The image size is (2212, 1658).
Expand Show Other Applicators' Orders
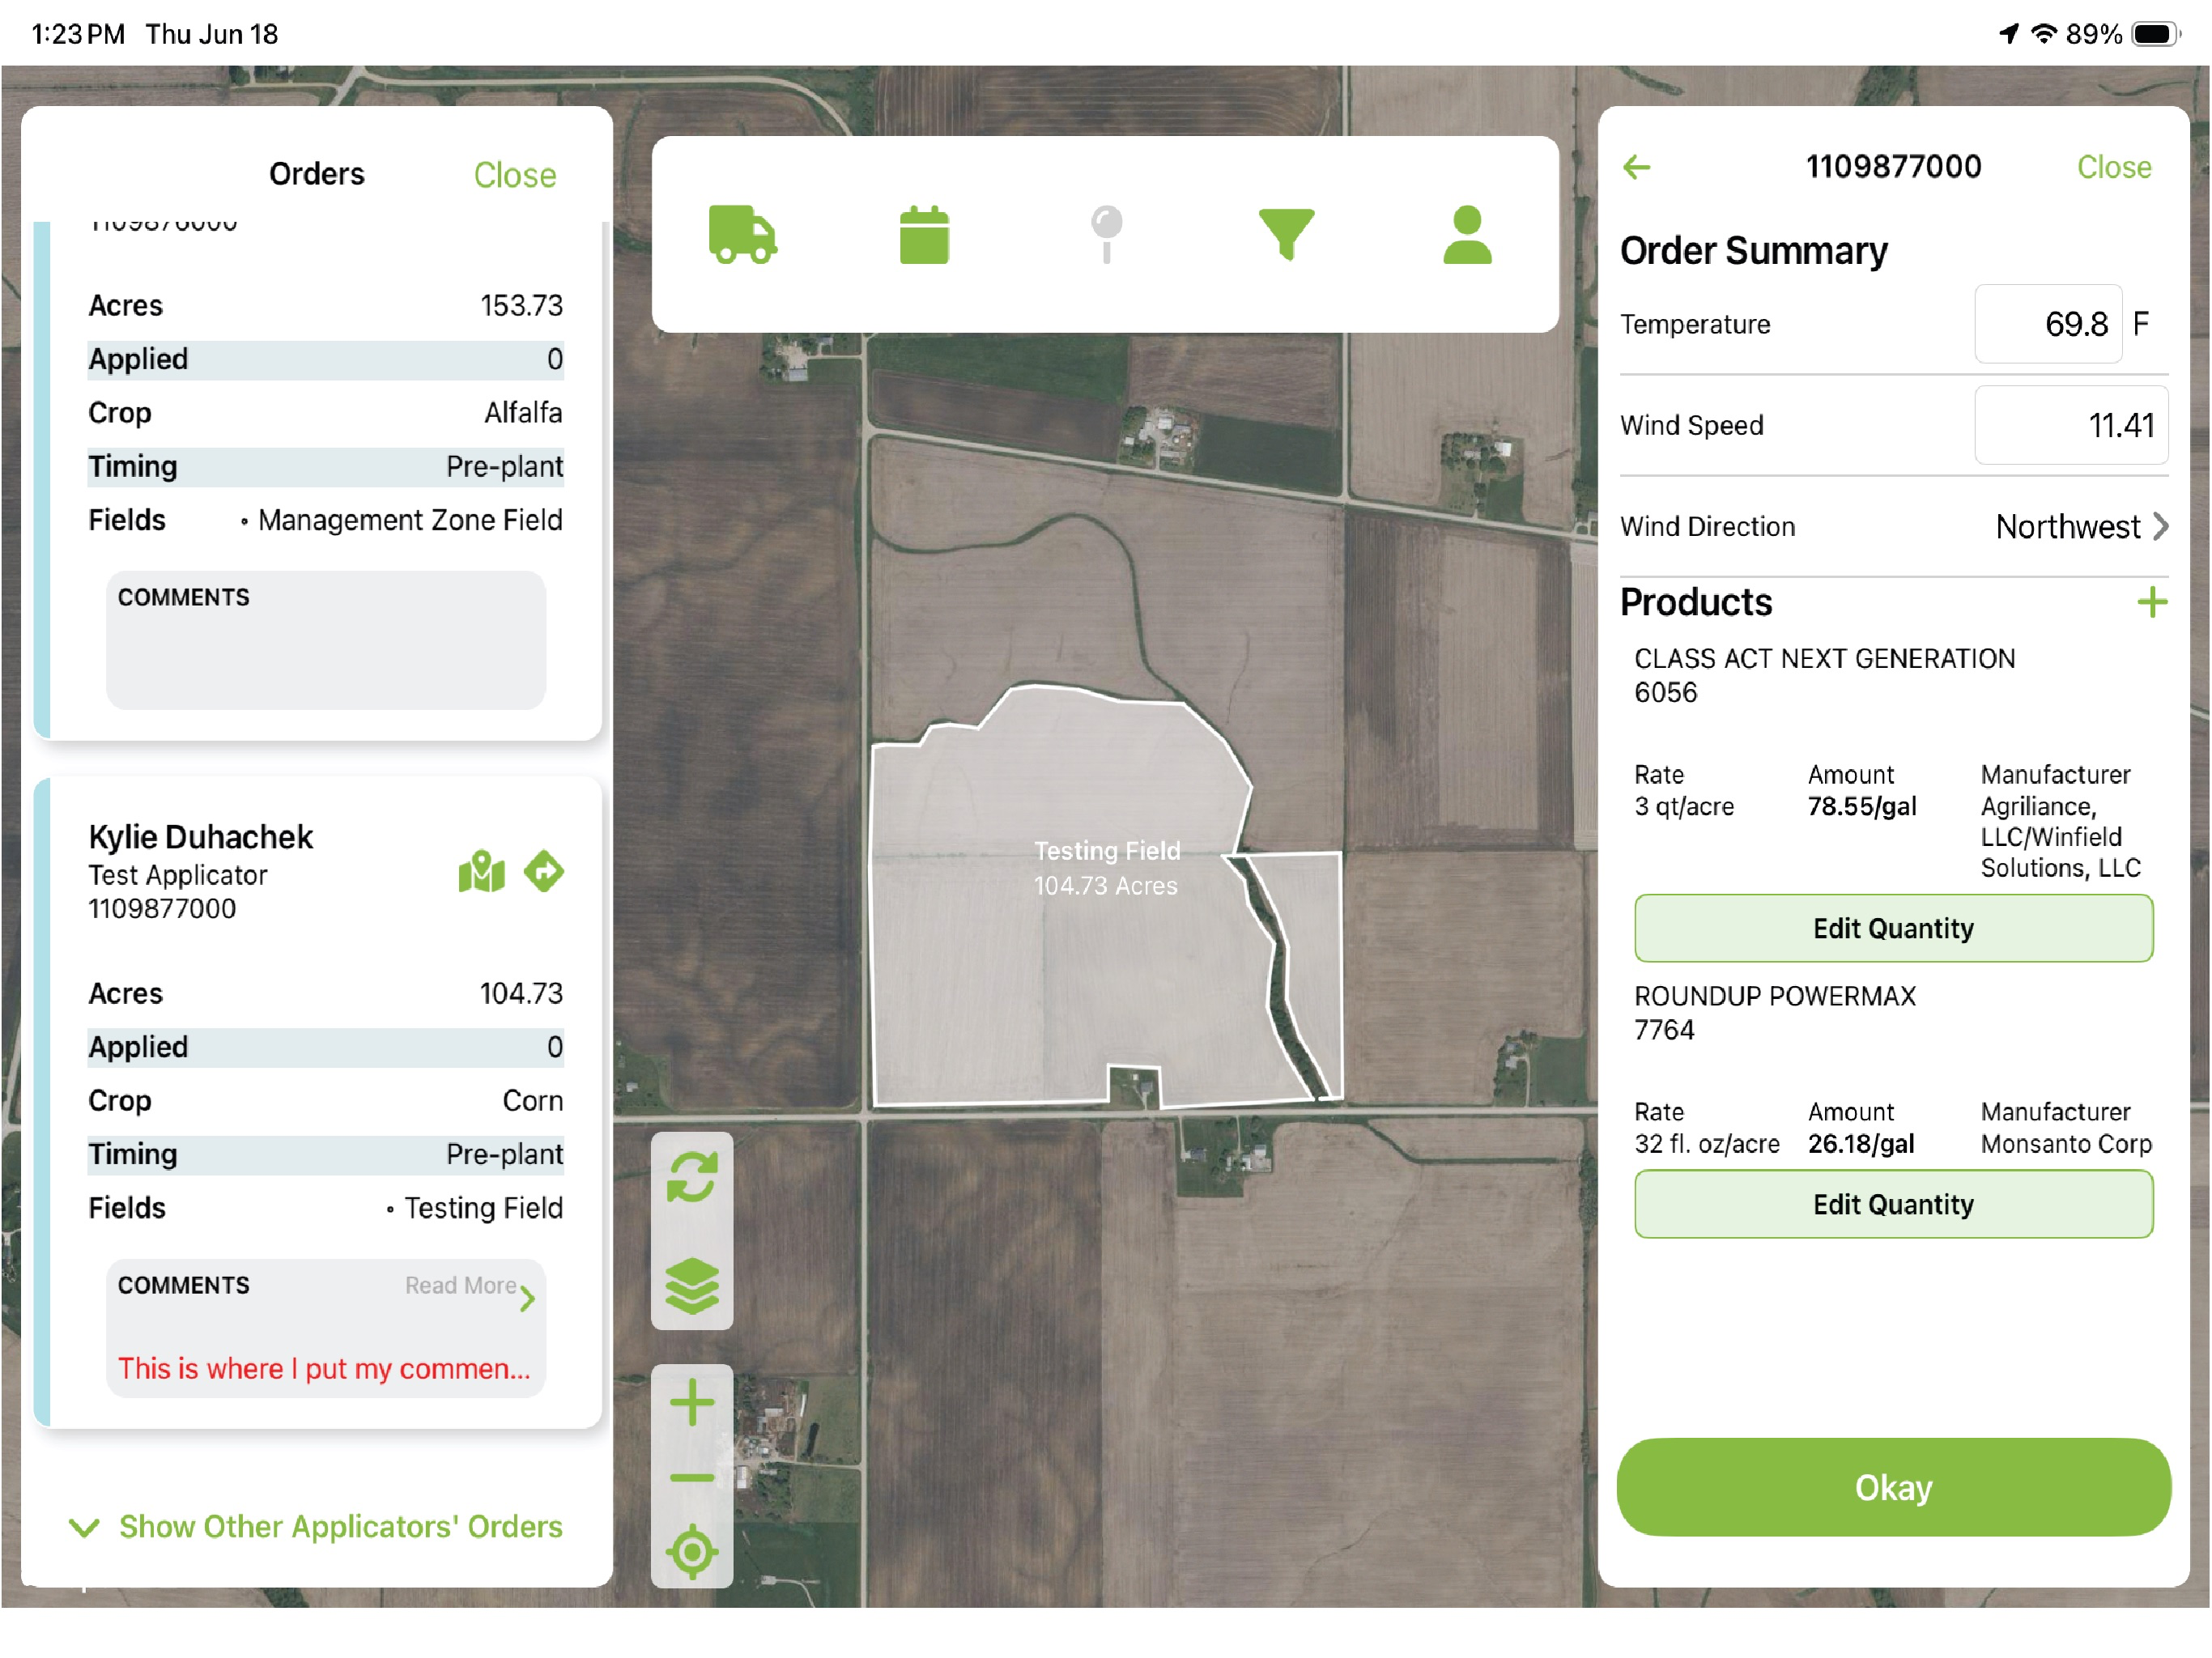pyautogui.click(x=316, y=1527)
